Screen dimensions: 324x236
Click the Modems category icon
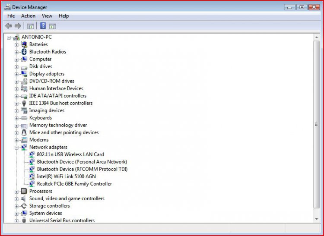24,140
